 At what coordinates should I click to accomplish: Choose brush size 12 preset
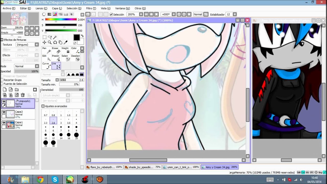(53, 136)
